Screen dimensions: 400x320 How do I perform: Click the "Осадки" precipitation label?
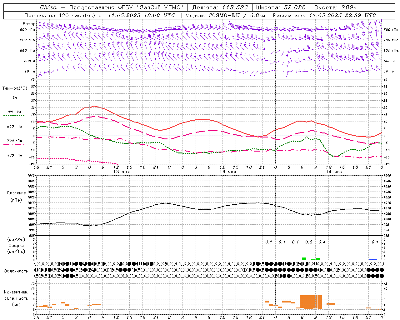pyautogui.click(x=16, y=246)
